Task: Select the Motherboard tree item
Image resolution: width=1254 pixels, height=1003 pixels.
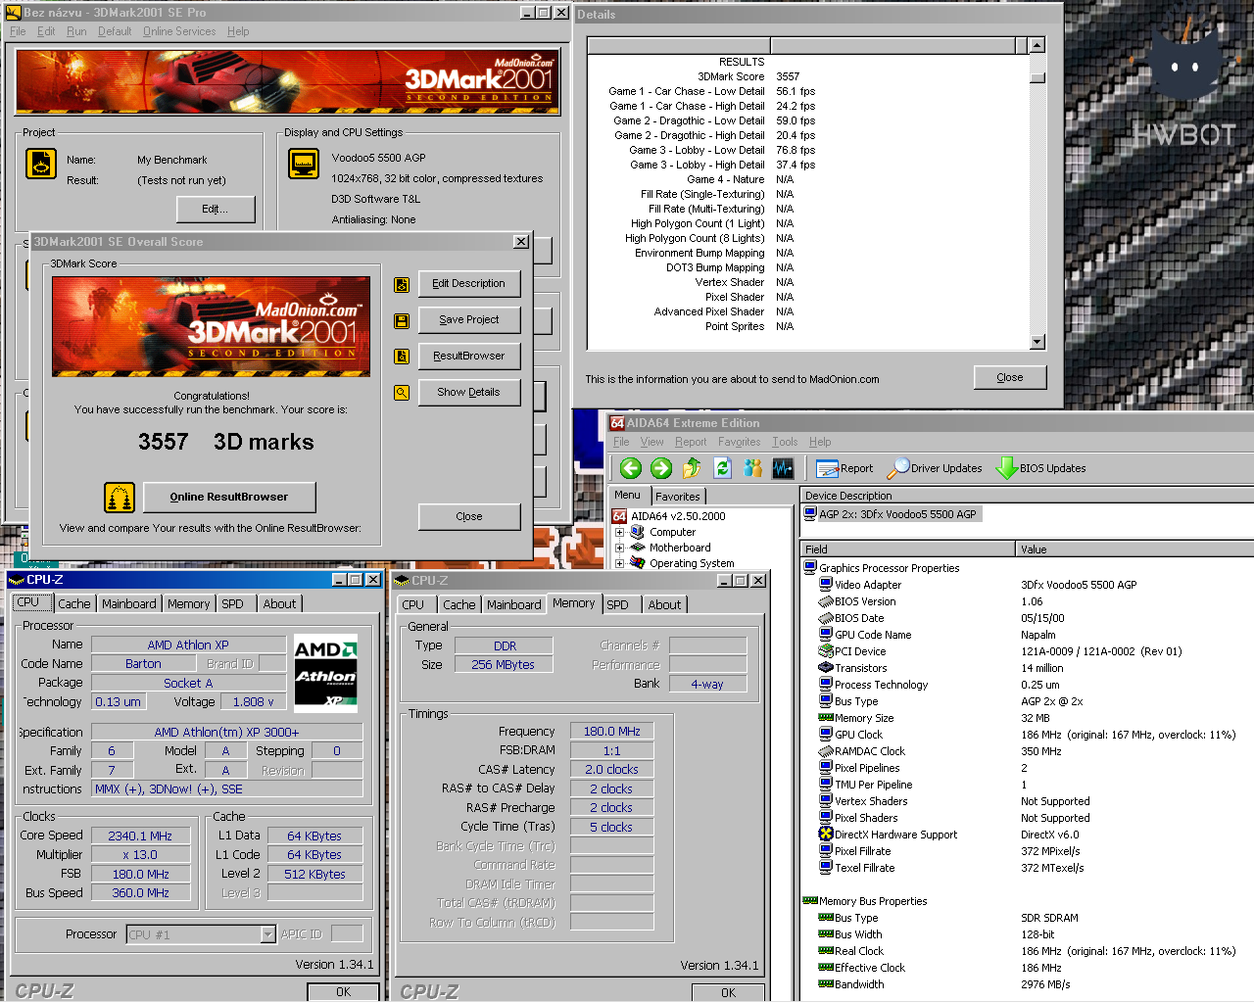Action: [x=680, y=548]
